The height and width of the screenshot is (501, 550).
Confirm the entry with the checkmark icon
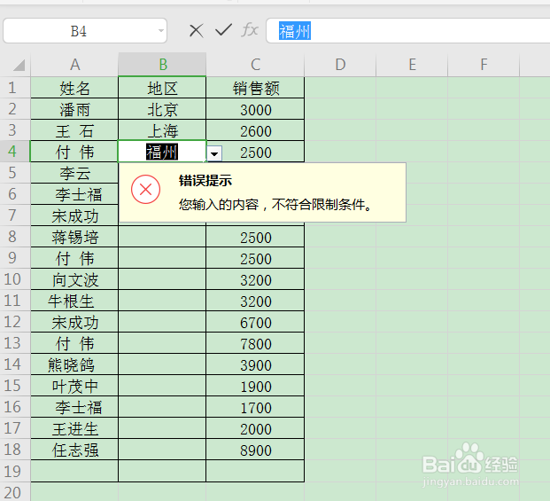[223, 30]
